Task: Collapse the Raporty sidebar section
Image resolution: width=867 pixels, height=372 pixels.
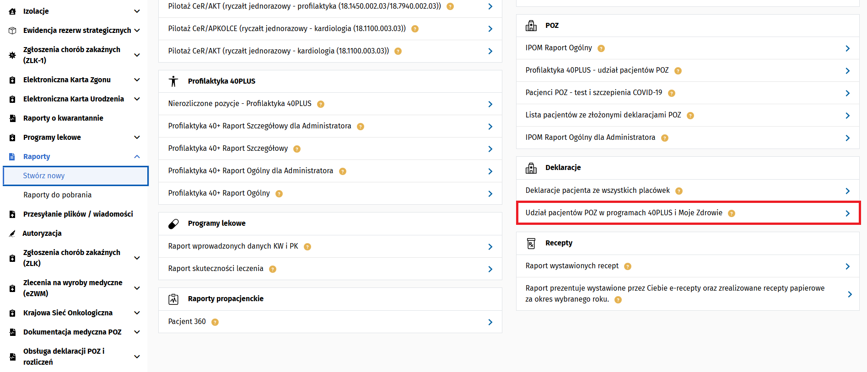Action: tap(137, 157)
